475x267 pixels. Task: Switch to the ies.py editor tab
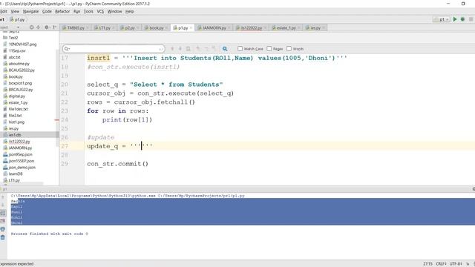(315, 27)
